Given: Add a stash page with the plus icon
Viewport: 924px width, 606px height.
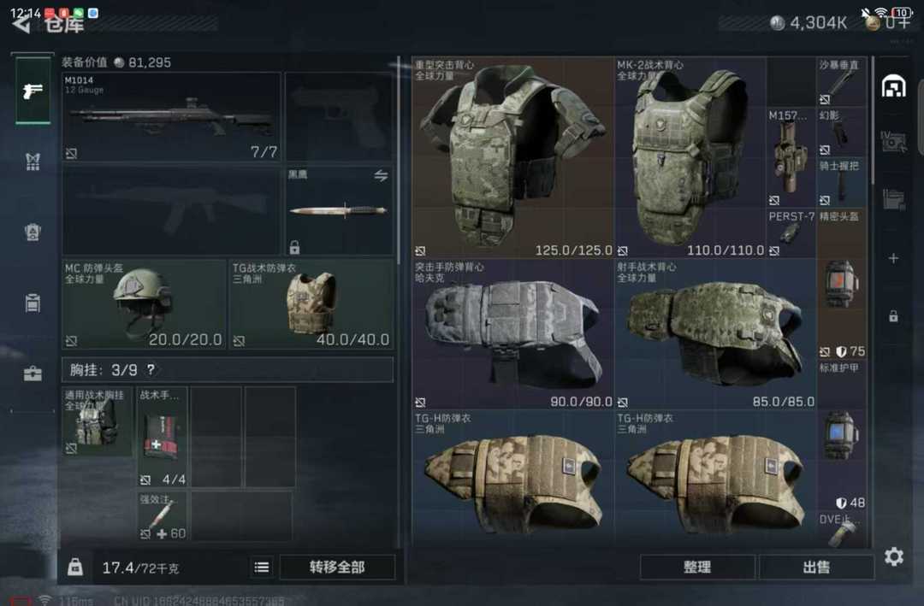Looking at the screenshot, I should pos(893,258).
